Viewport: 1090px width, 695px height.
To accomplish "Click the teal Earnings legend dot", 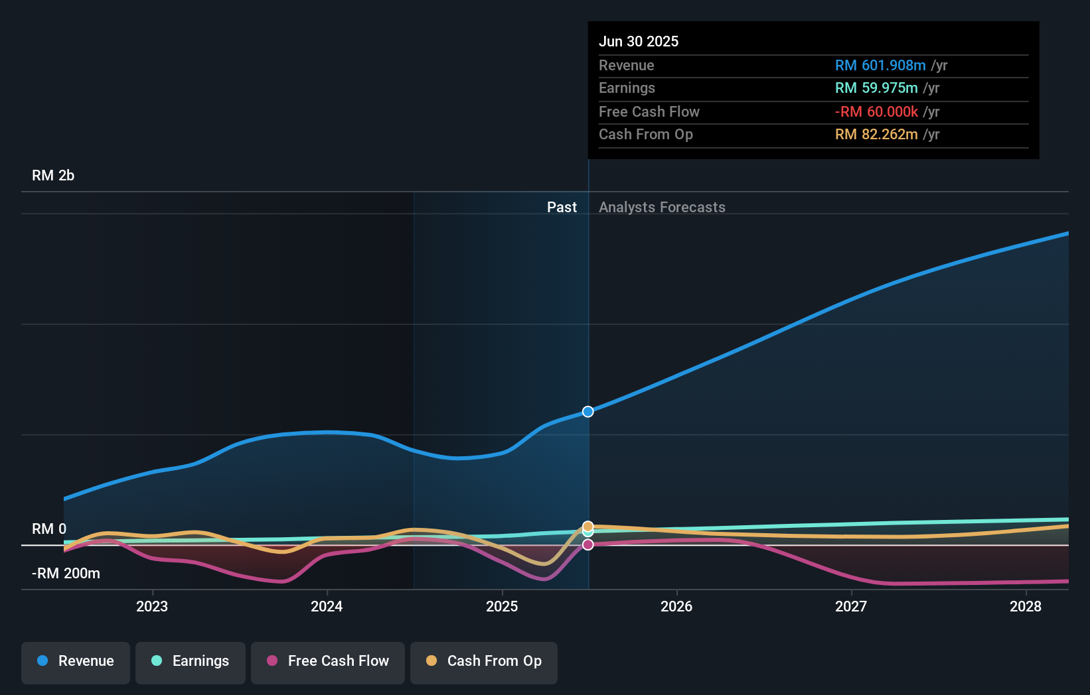I will [155, 661].
